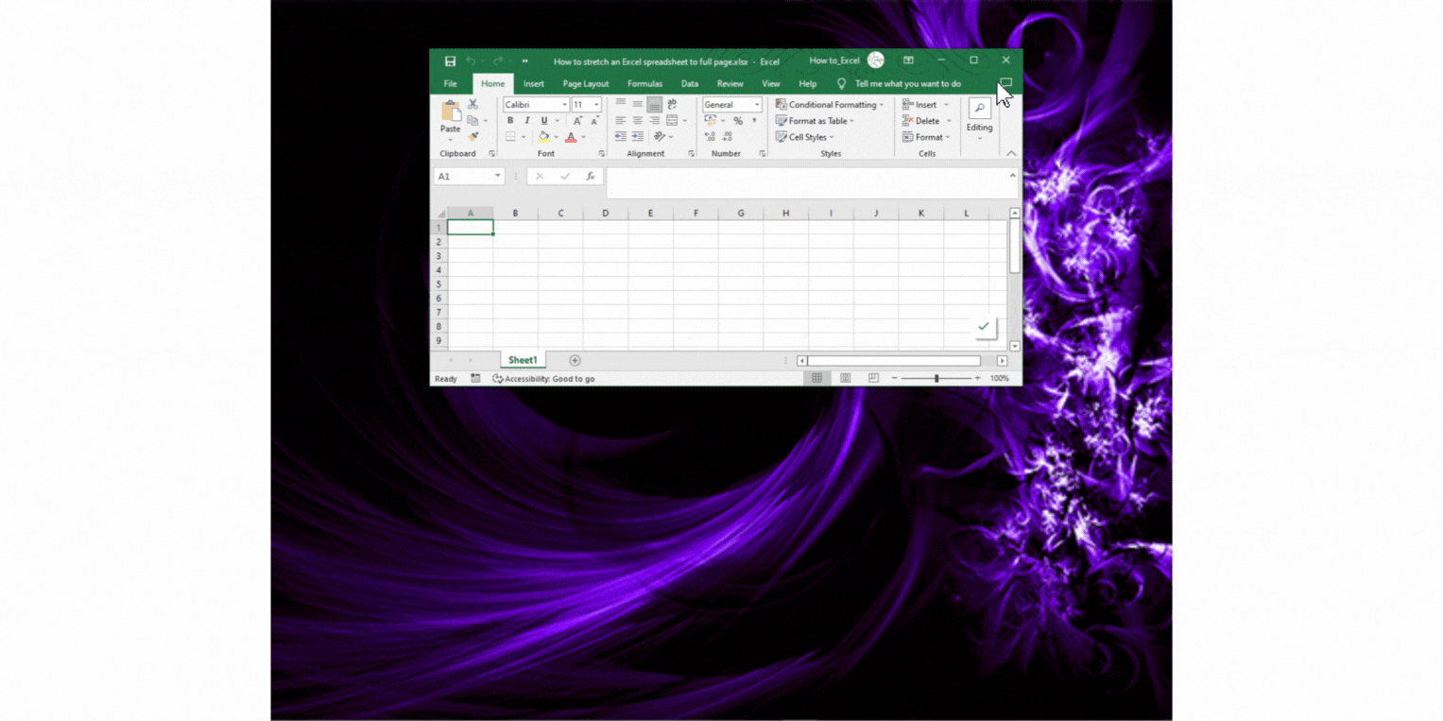Click the Decrease Indent icon
The height and width of the screenshot is (721, 1443).
click(620, 137)
